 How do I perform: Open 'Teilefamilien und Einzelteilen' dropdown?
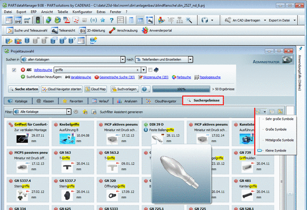190,59
